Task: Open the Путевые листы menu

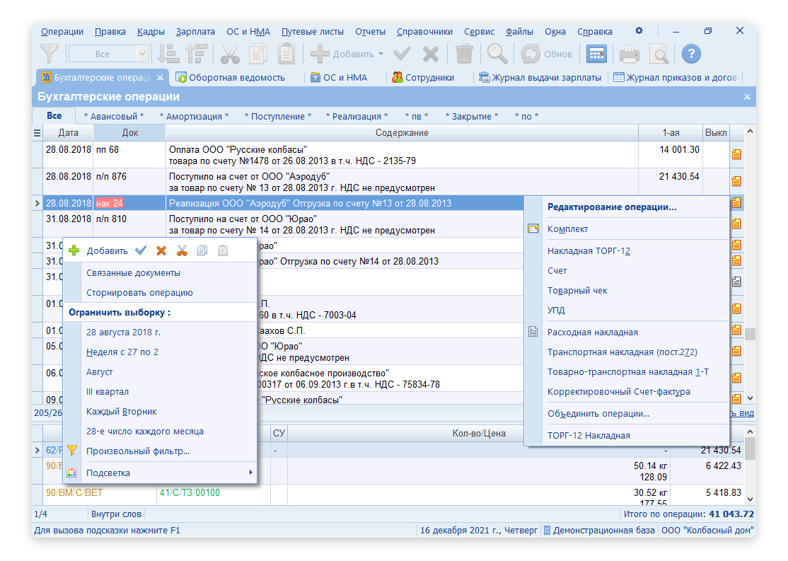Action: (313, 31)
